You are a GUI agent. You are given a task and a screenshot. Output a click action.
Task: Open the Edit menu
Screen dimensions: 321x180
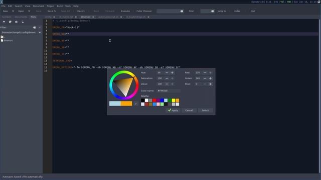[10, 6]
